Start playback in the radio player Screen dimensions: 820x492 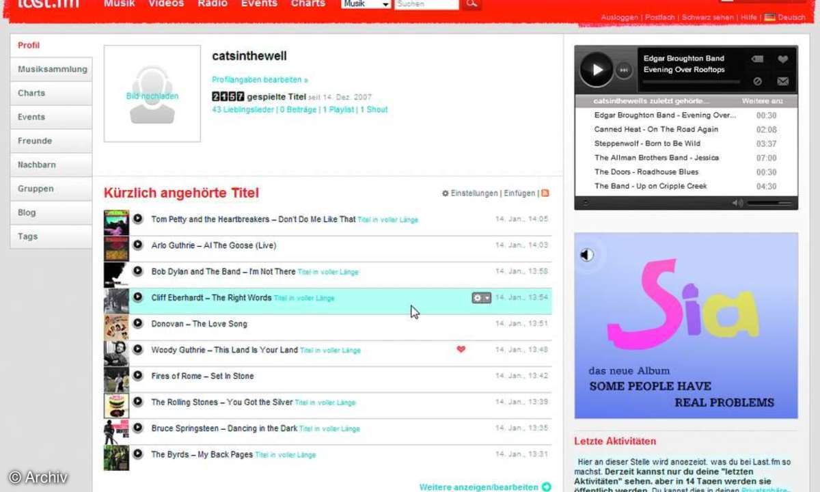(x=597, y=69)
